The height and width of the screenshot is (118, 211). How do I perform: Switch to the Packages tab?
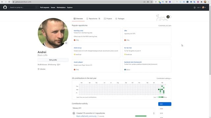(x=120, y=19)
